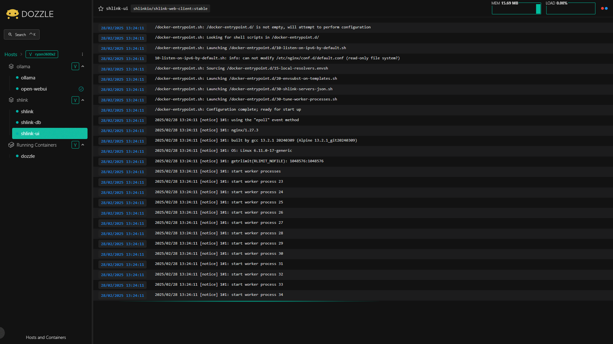Open the shlink container logs
The image size is (613, 344).
click(x=27, y=112)
